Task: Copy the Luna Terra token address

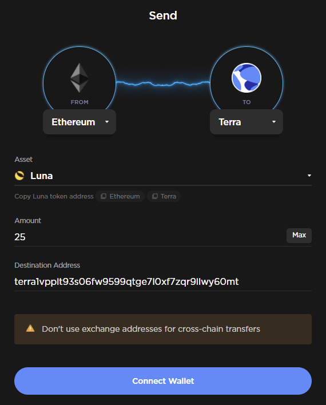Action: click(164, 196)
